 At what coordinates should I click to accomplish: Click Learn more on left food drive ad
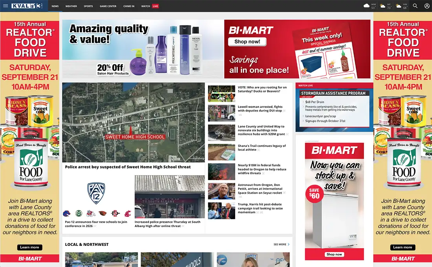[29, 247]
